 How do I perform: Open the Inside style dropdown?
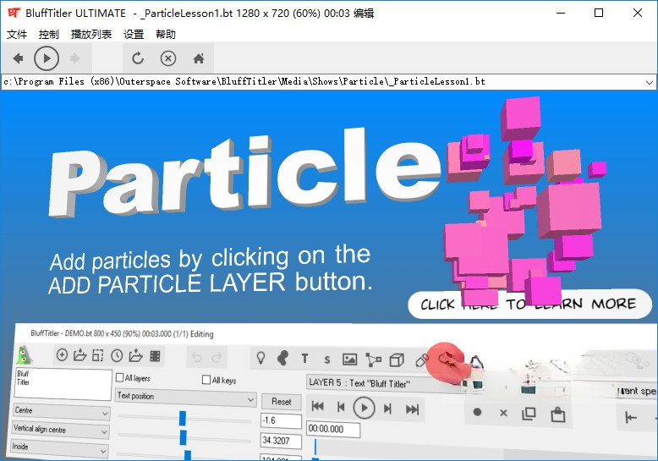pos(59,448)
